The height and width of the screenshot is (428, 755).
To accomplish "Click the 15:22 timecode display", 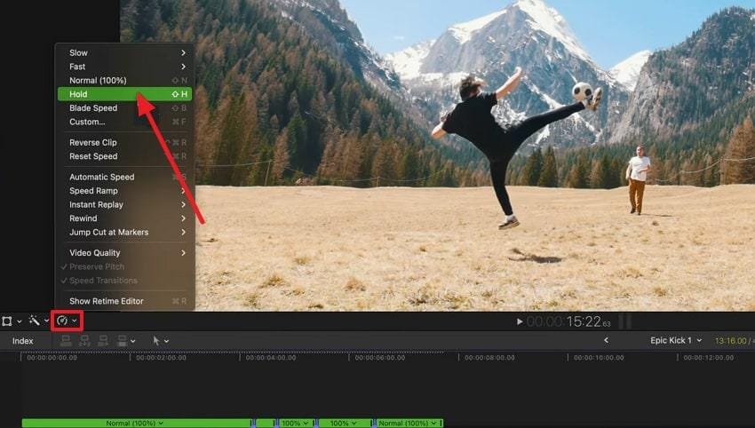I will [568, 321].
